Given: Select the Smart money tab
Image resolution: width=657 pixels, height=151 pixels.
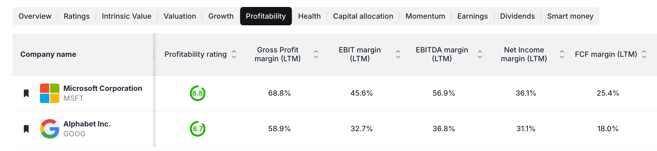Looking at the screenshot, I should [570, 16].
